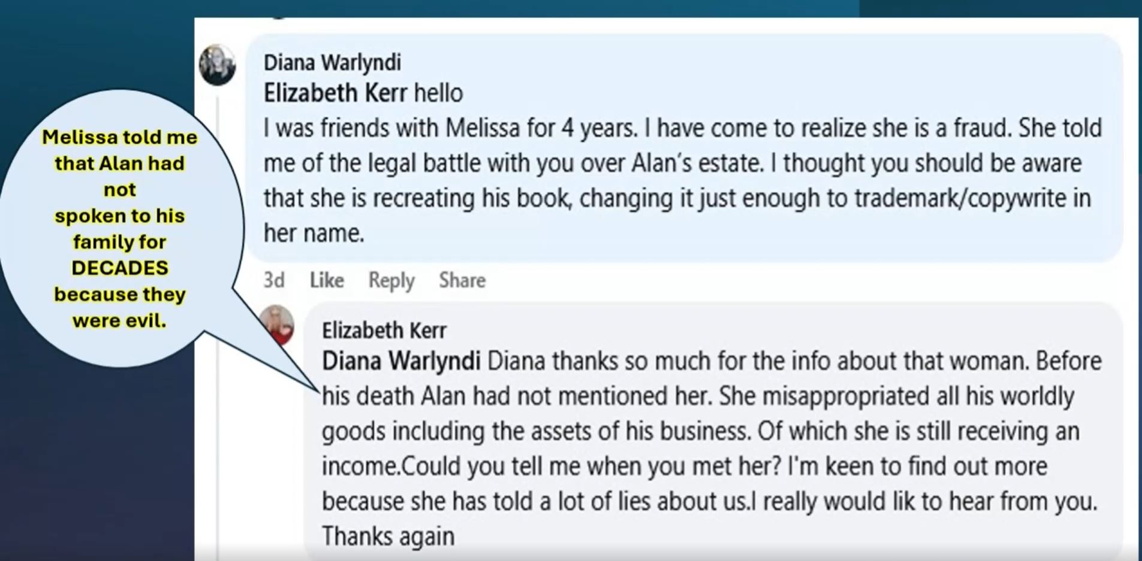The width and height of the screenshot is (1142, 561).
Task: Click the word DECADES in the bubble
Action: tap(120, 268)
